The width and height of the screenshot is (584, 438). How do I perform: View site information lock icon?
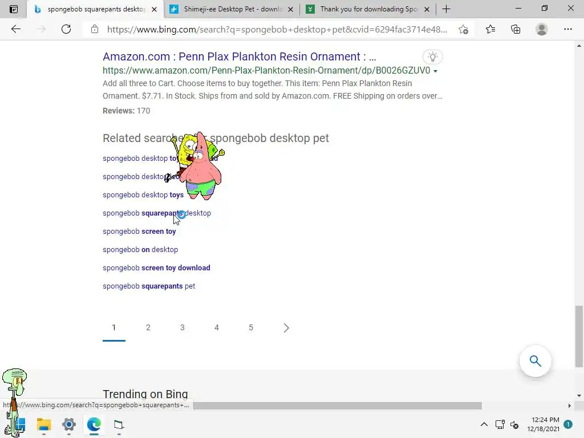click(95, 29)
